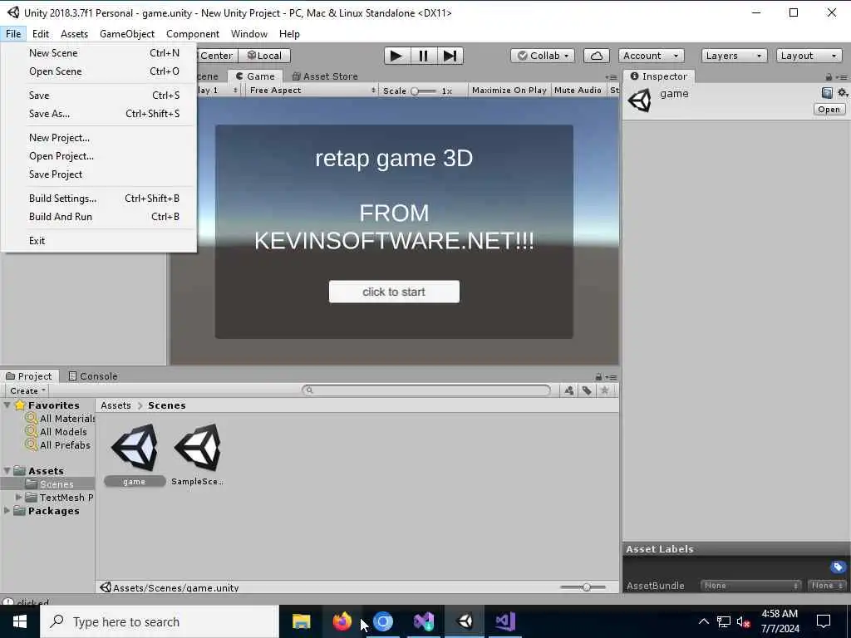Image resolution: width=851 pixels, height=638 pixels.
Task: Collapse the Favorites tree section
Action: pos(7,405)
